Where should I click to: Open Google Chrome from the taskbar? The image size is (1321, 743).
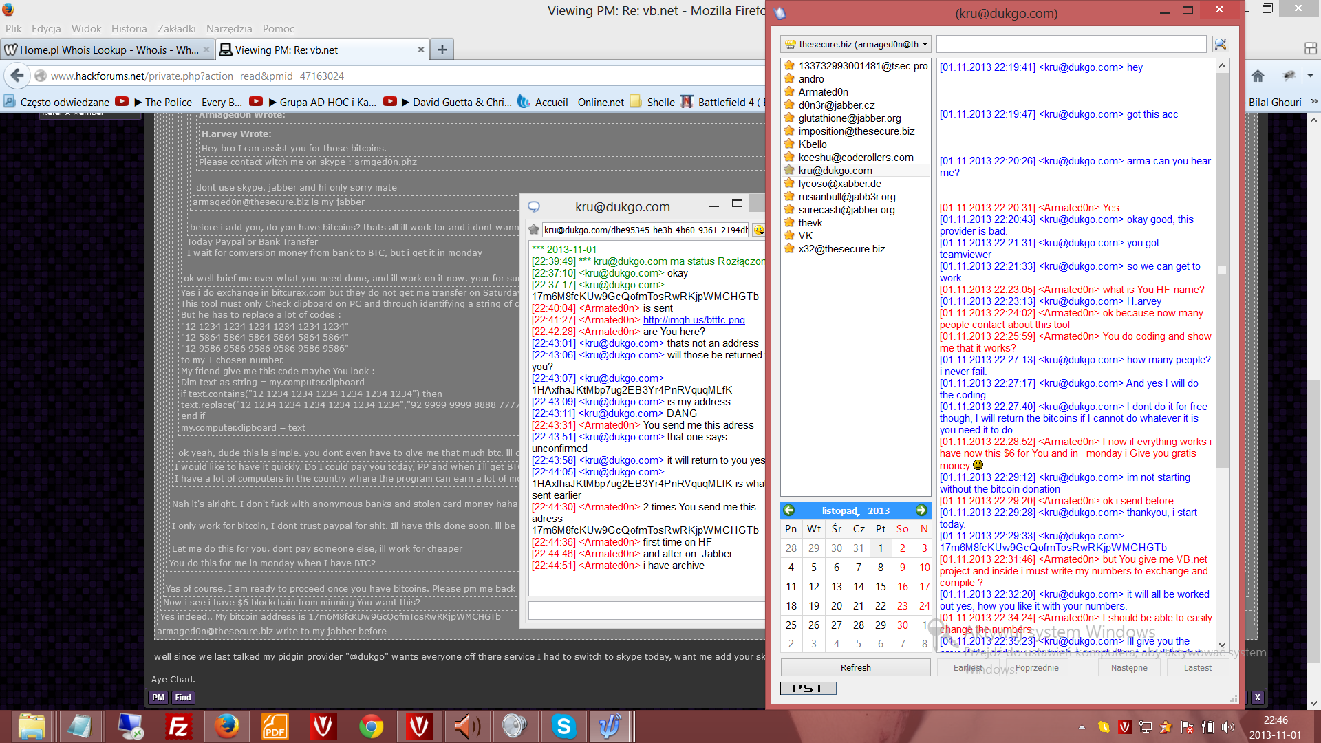371,726
